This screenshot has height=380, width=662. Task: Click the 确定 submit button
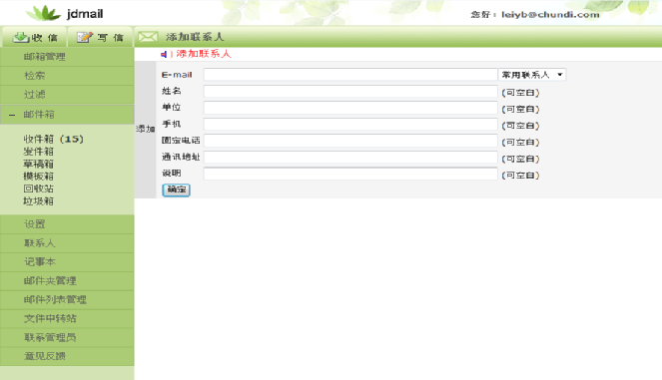click(176, 190)
